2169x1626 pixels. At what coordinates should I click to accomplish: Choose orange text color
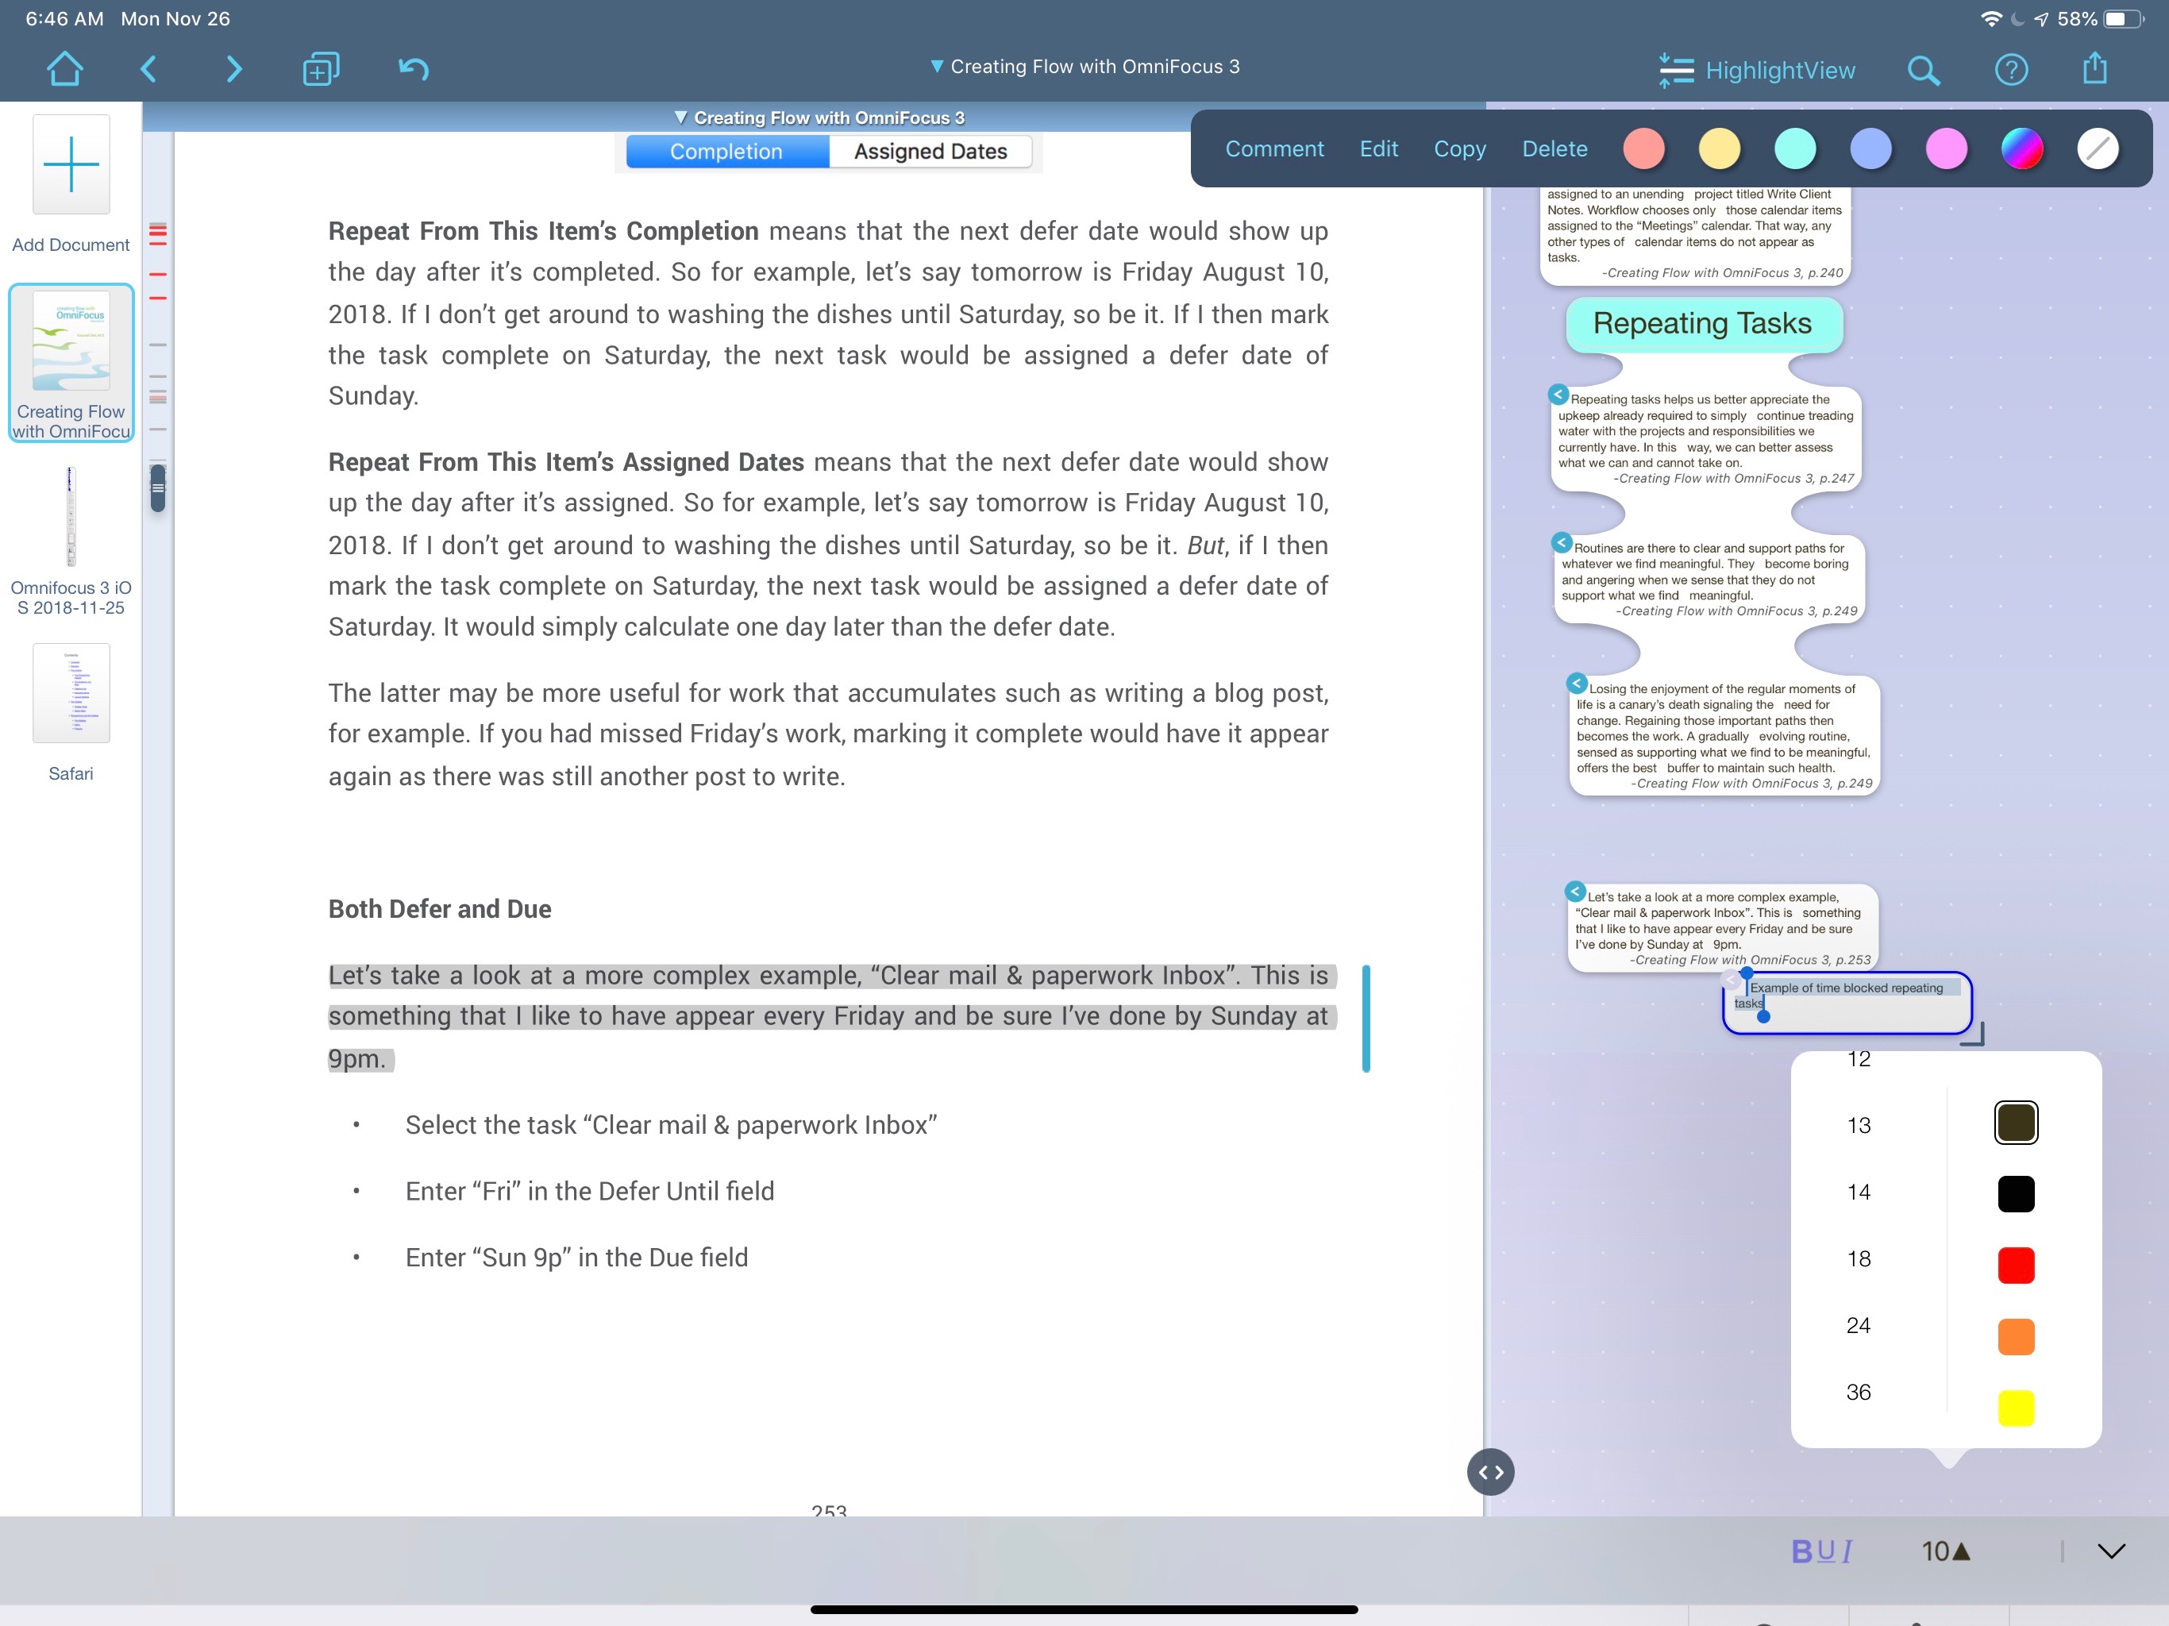[2016, 1337]
